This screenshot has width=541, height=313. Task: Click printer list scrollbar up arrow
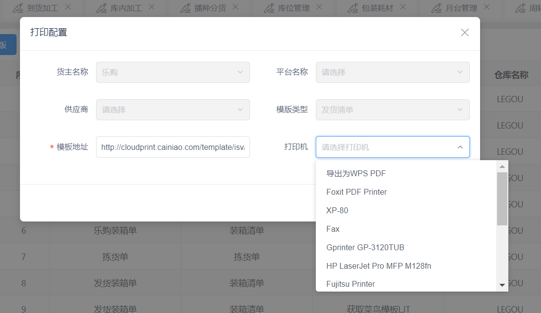tap(502, 166)
